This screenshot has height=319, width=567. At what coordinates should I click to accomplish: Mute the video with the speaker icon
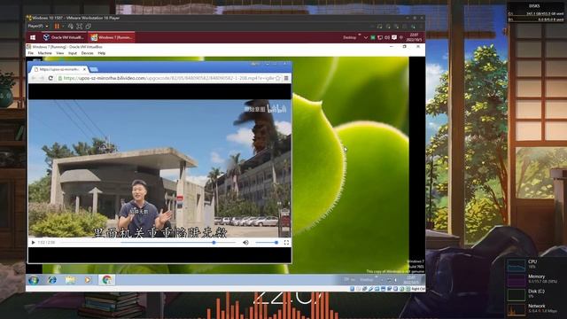246,242
